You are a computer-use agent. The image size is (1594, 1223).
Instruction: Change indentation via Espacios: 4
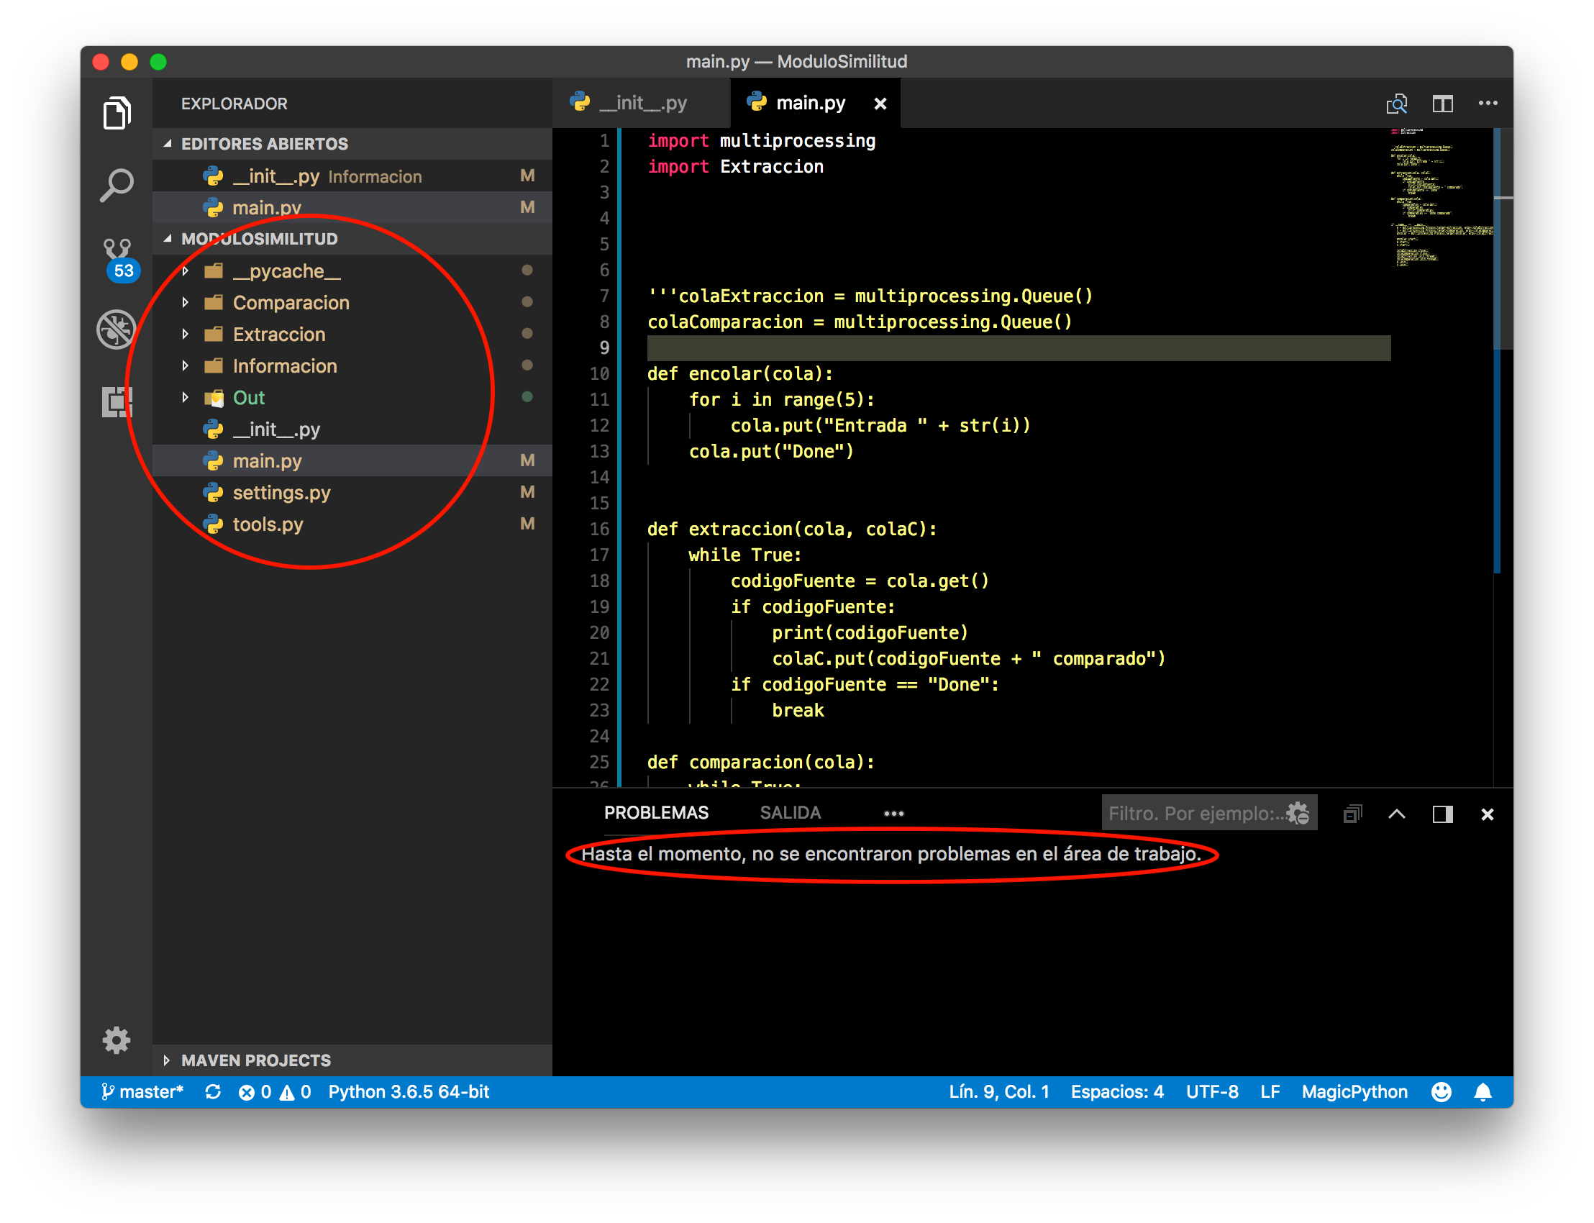coord(1116,1091)
